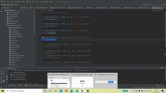Image resolution: width=166 pixels, height=93 pixels.
Task: Open notification center on taskbar
Action: pos(163,91)
